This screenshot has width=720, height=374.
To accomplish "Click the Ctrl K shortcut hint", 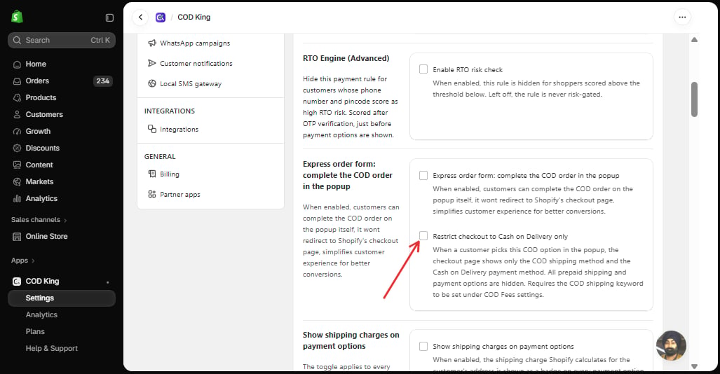I will [x=100, y=41].
